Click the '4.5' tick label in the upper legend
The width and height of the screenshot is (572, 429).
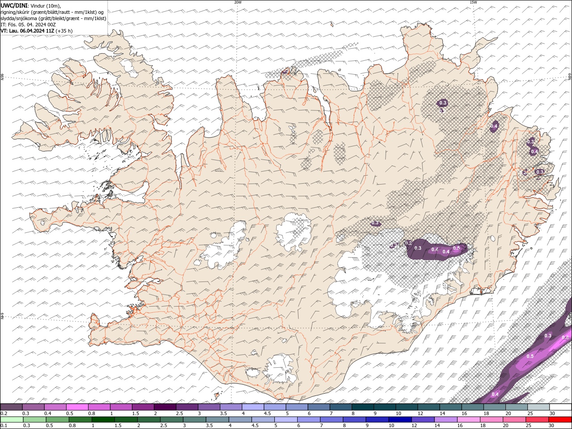267,413
